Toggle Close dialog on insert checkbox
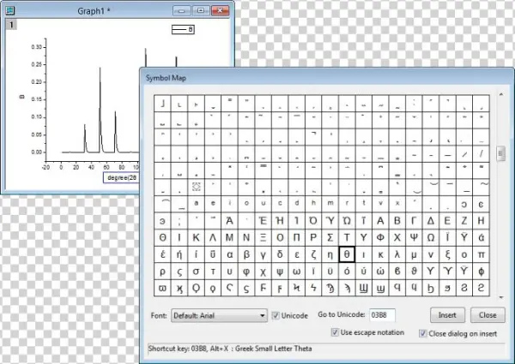The width and height of the screenshot is (515, 364). (x=422, y=333)
